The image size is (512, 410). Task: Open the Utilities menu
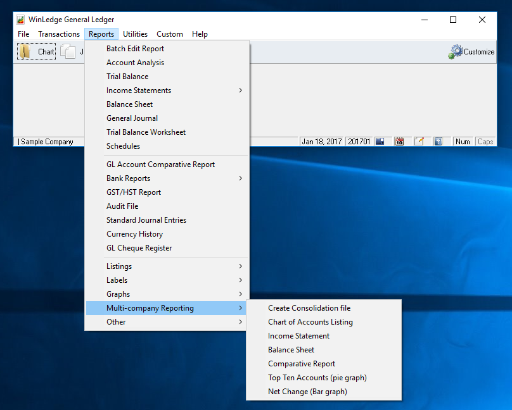coord(135,34)
